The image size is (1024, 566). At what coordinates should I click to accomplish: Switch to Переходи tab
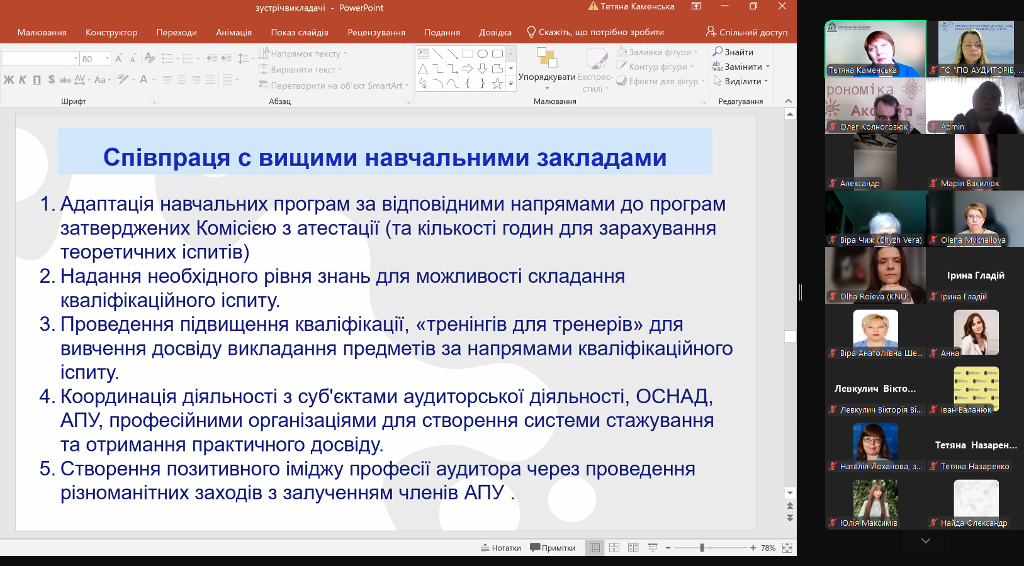(x=177, y=32)
